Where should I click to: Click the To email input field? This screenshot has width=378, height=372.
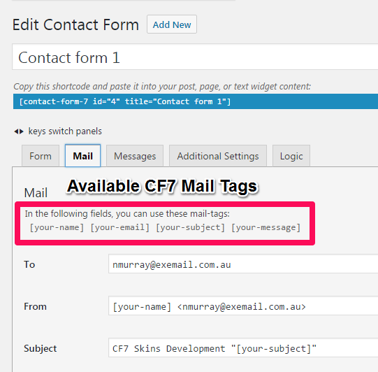coord(243,264)
